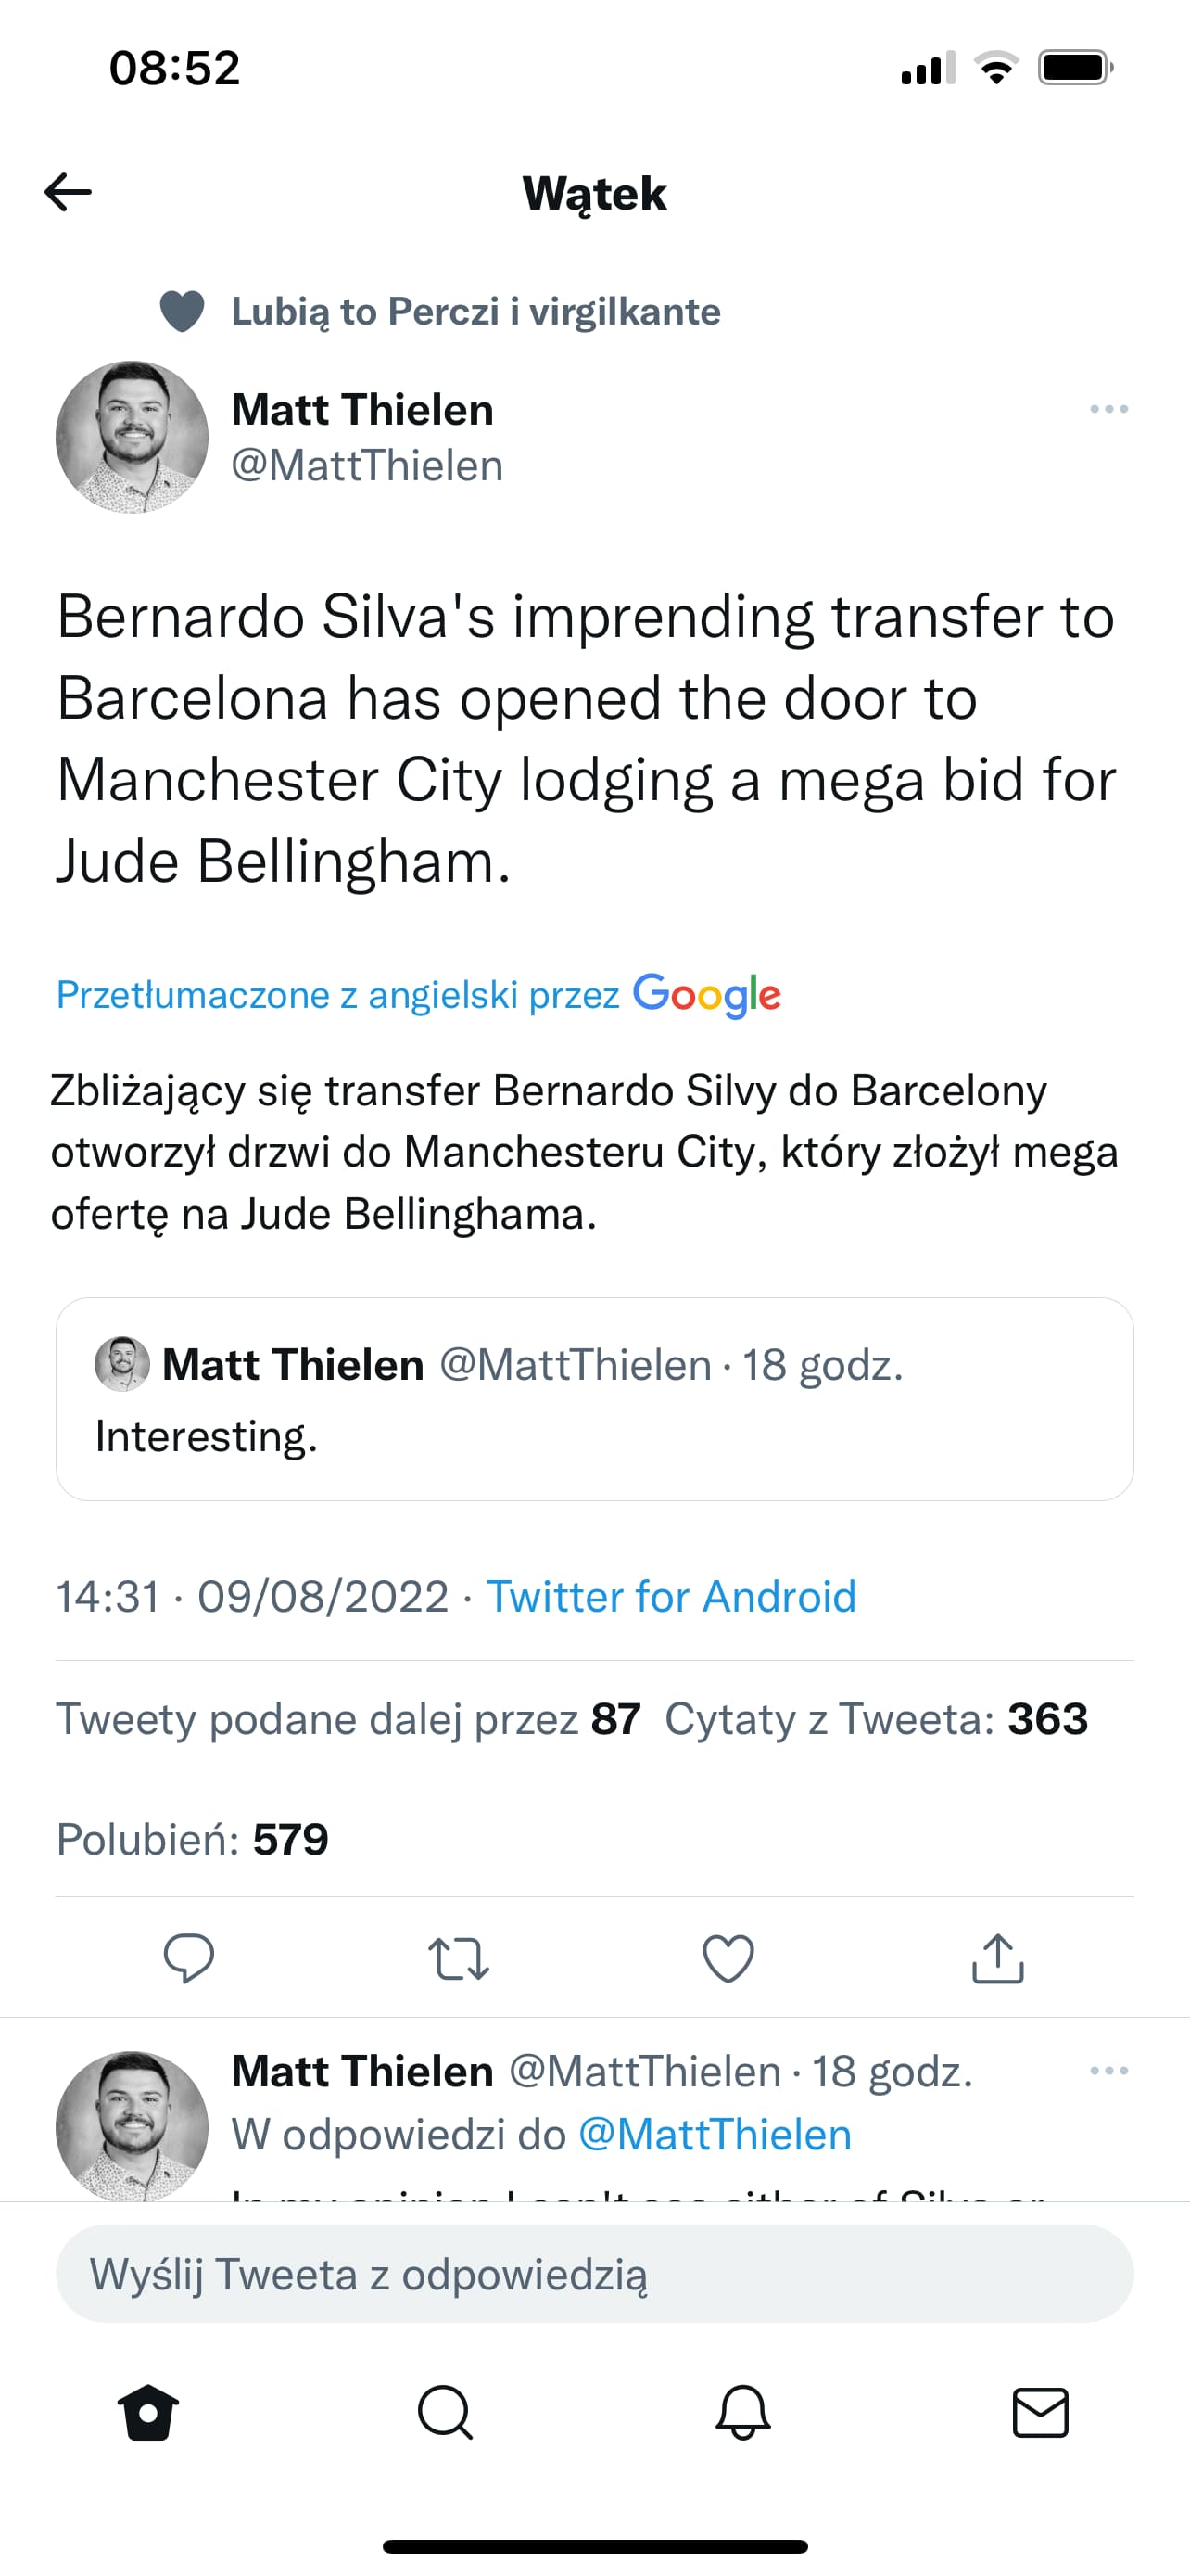The height and width of the screenshot is (2576, 1190).
Task: Tap the reply field 'Wyślij Tweeta z odpowiedzią'
Action: click(x=594, y=2274)
